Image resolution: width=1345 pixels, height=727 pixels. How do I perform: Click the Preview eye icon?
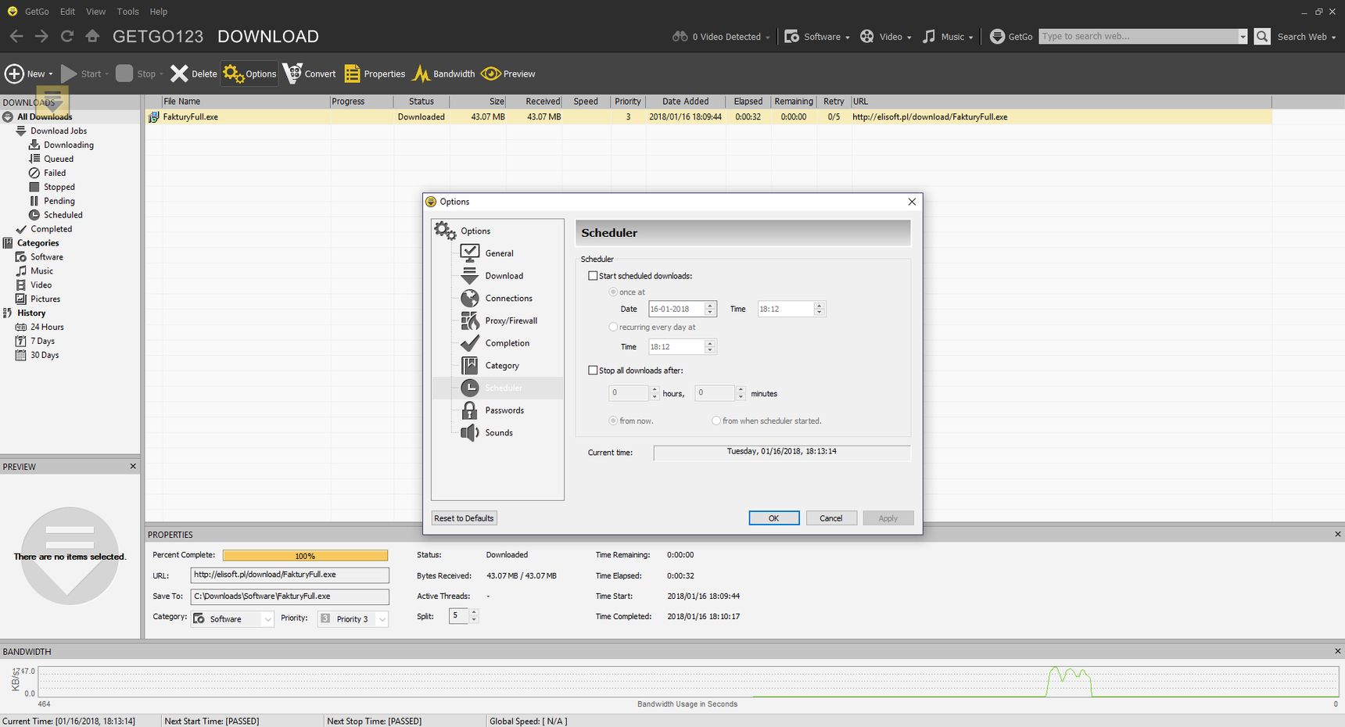coord(490,73)
